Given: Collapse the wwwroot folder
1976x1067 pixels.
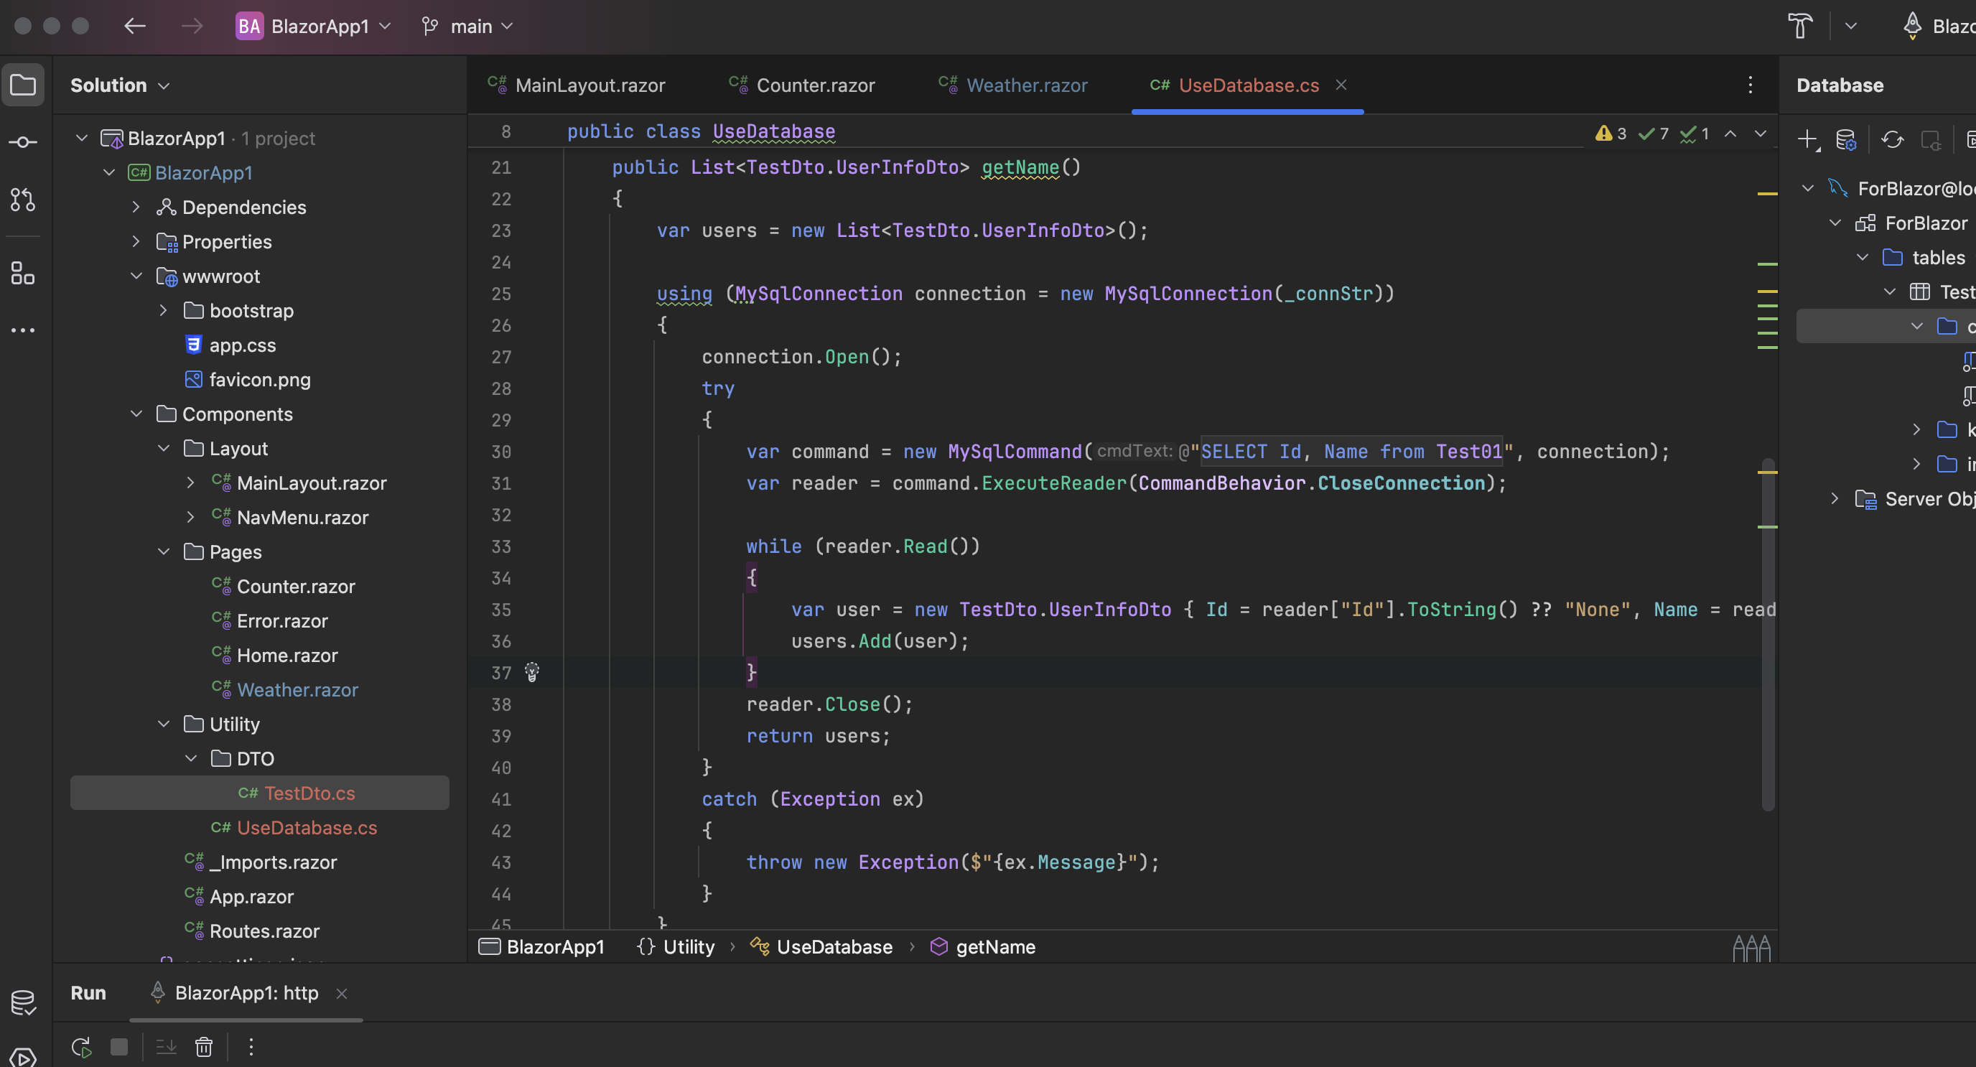Looking at the screenshot, I should (x=136, y=276).
